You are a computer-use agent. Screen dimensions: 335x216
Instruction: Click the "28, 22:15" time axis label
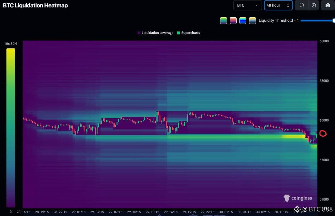pos(60,212)
